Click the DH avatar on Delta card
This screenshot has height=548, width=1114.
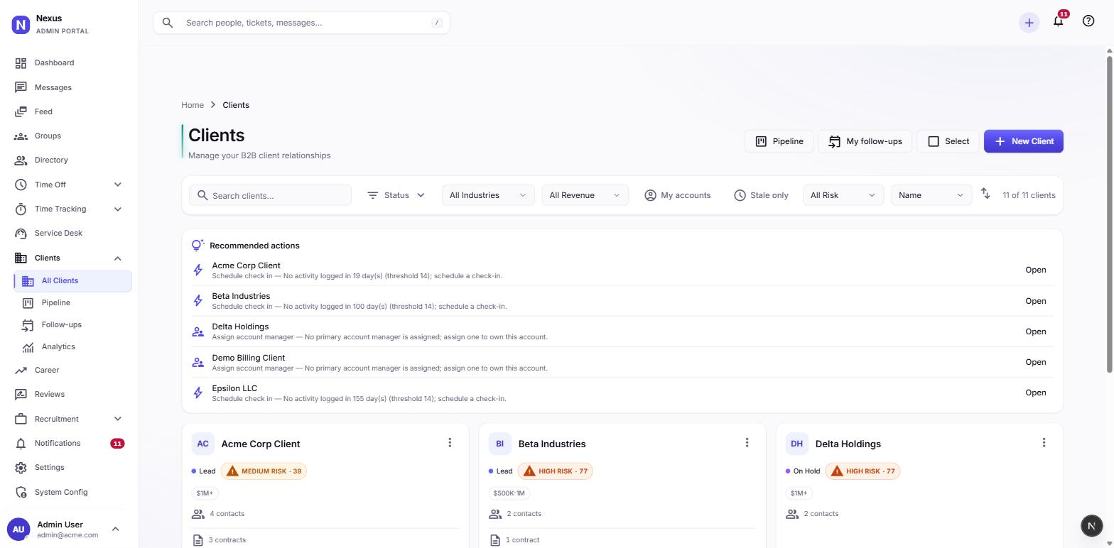coord(796,444)
